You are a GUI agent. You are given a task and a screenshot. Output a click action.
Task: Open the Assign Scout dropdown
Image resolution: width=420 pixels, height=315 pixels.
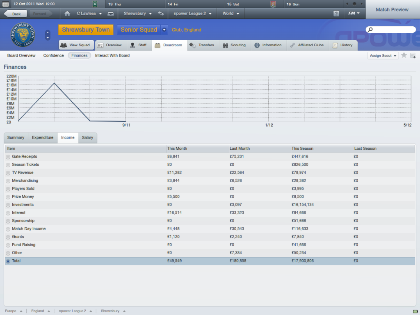[x=383, y=55]
